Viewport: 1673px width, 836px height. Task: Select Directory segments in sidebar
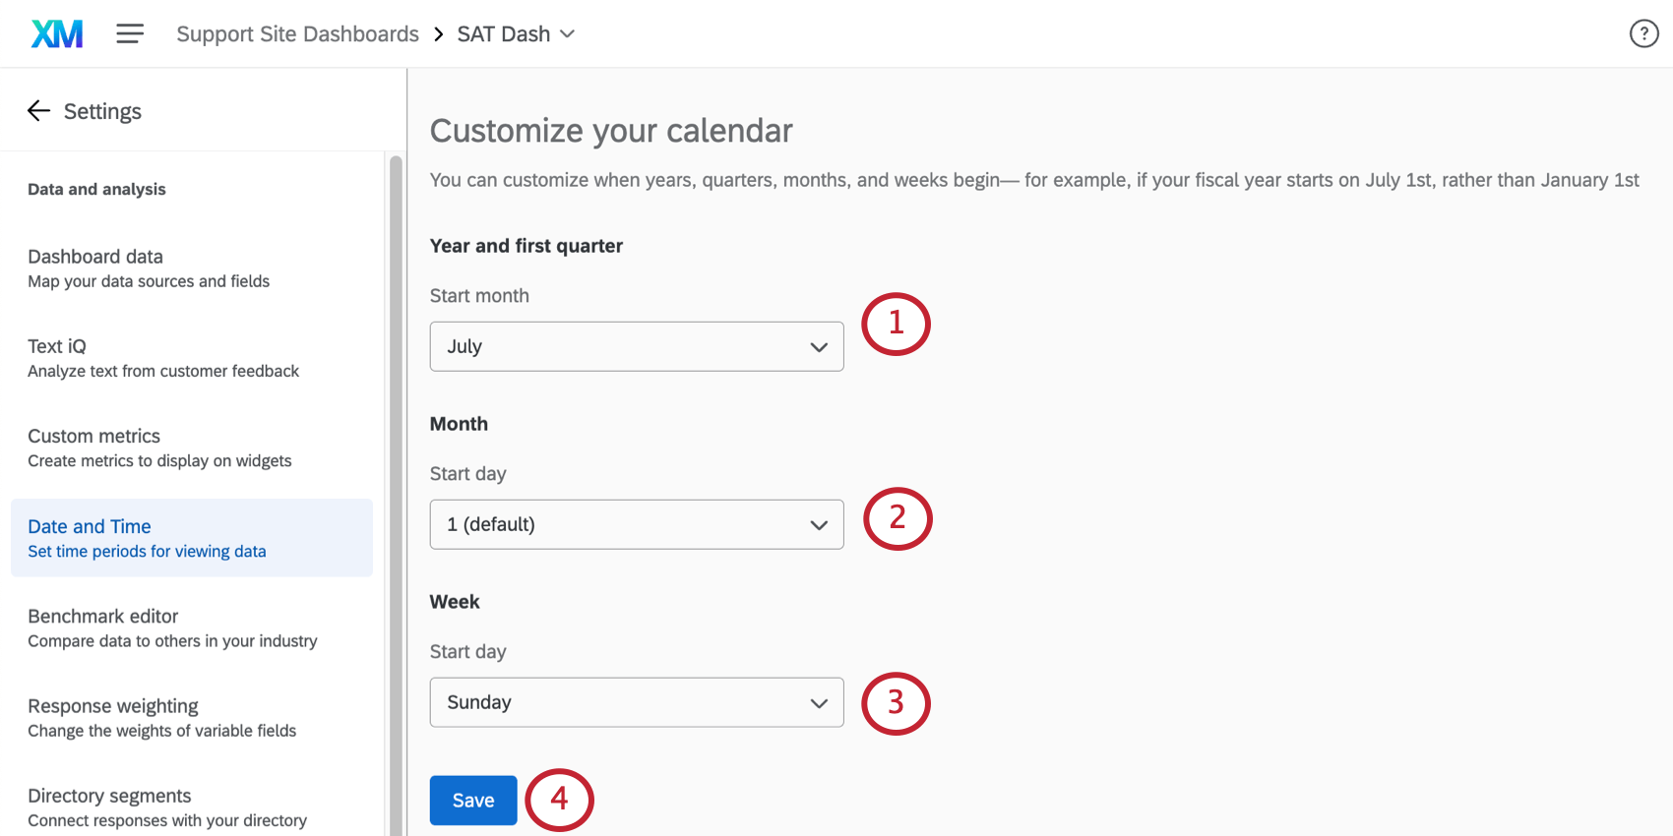tap(109, 795)
